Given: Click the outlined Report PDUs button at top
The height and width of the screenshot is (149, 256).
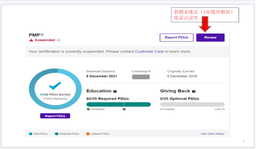Looking at the screenshot, I should pos(177,37).
